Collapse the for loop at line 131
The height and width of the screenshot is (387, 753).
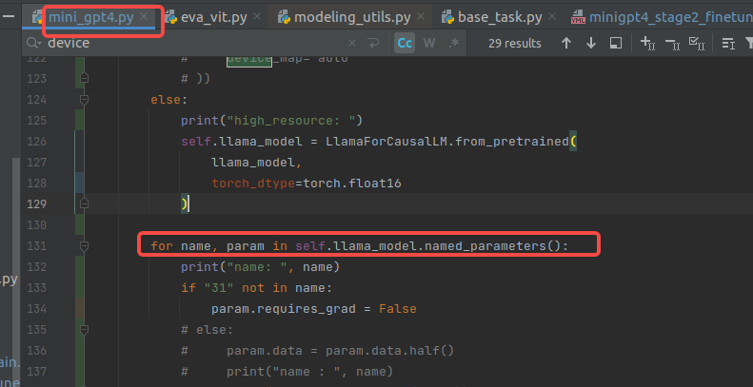tap(84, 246)
